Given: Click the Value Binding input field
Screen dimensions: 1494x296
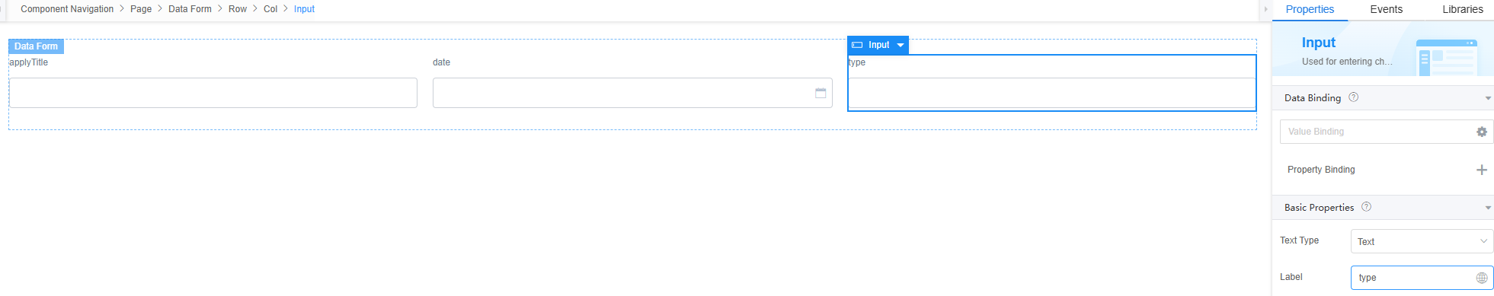Looking at the screenshot, I should (1377, 132).
